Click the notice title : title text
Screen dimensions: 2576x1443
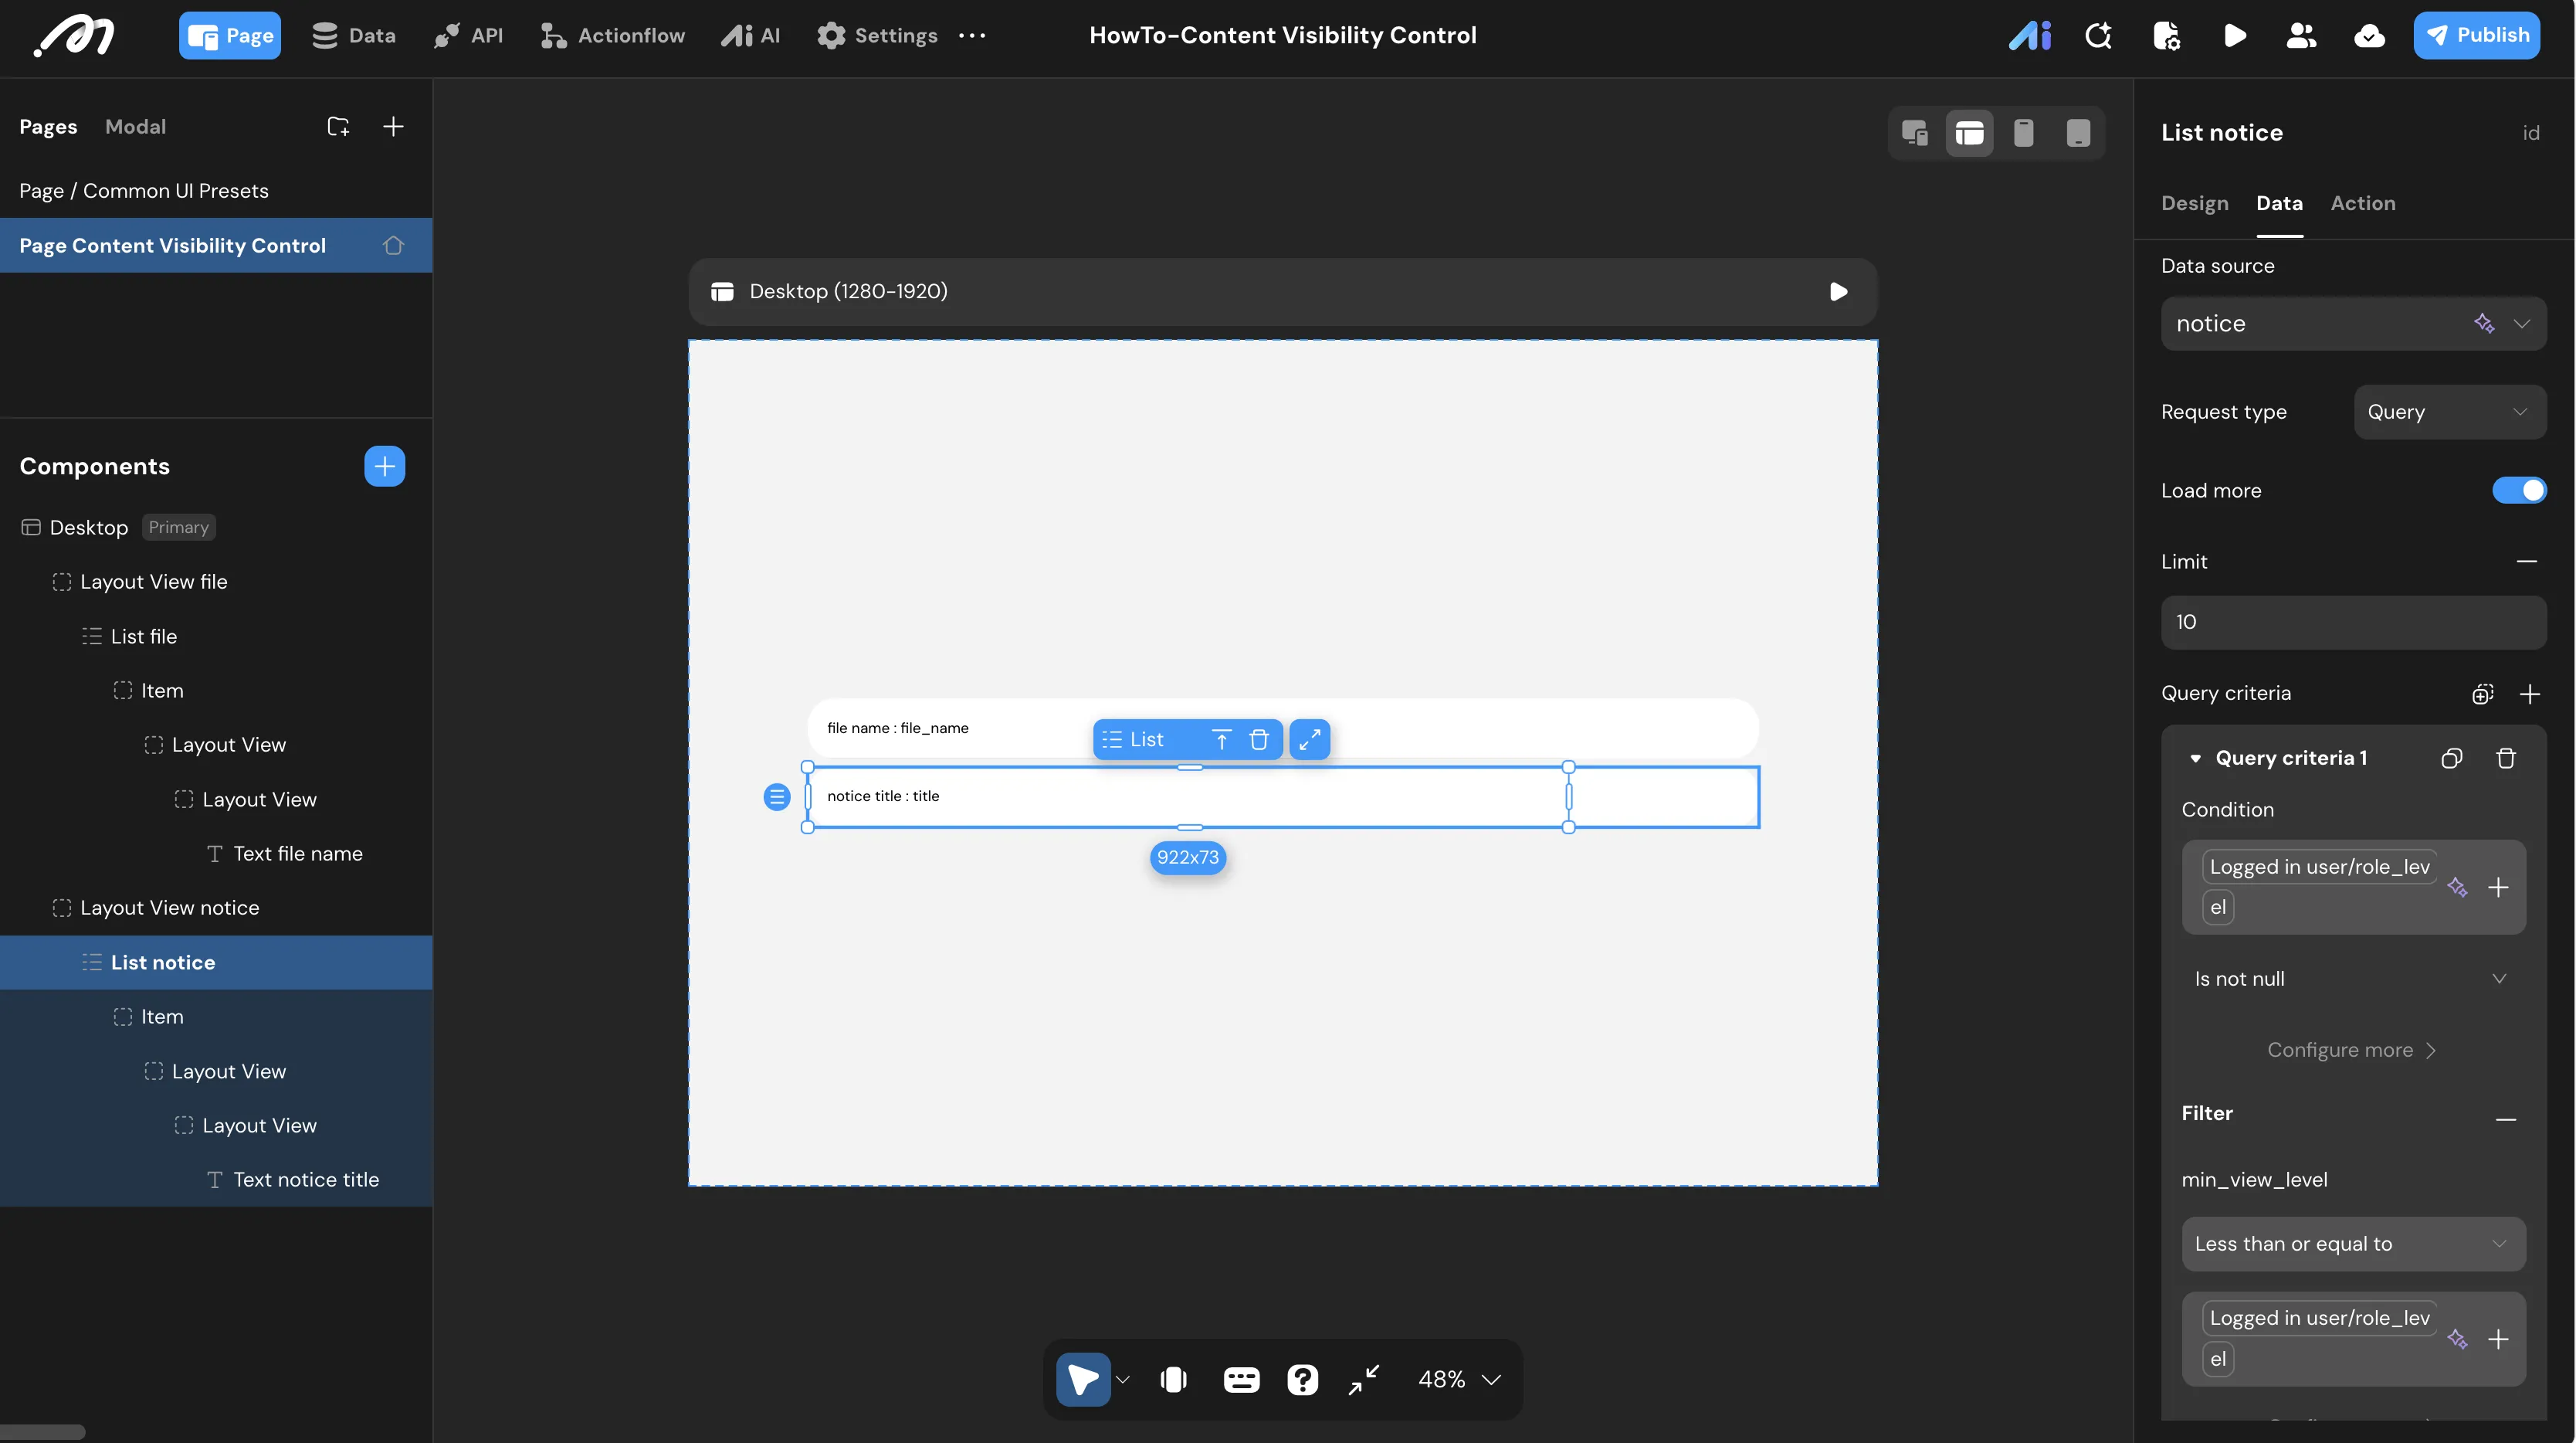point(883,796)
